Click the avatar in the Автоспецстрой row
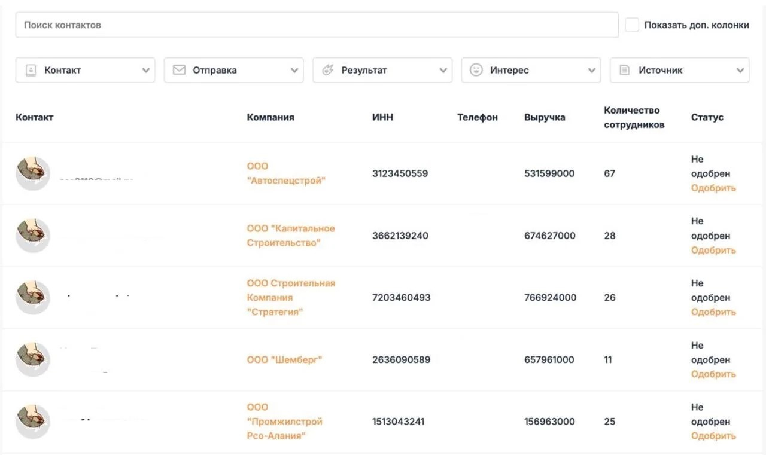766x455 pixels. tap(33, 173)
